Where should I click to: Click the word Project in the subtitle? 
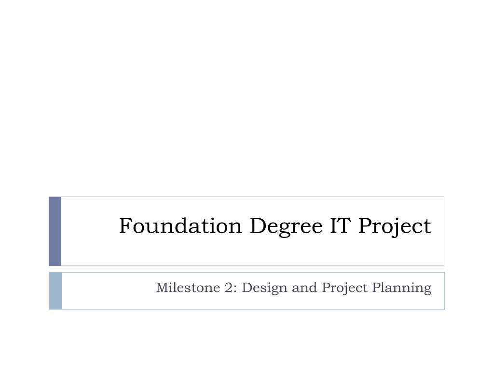[344, 288]
